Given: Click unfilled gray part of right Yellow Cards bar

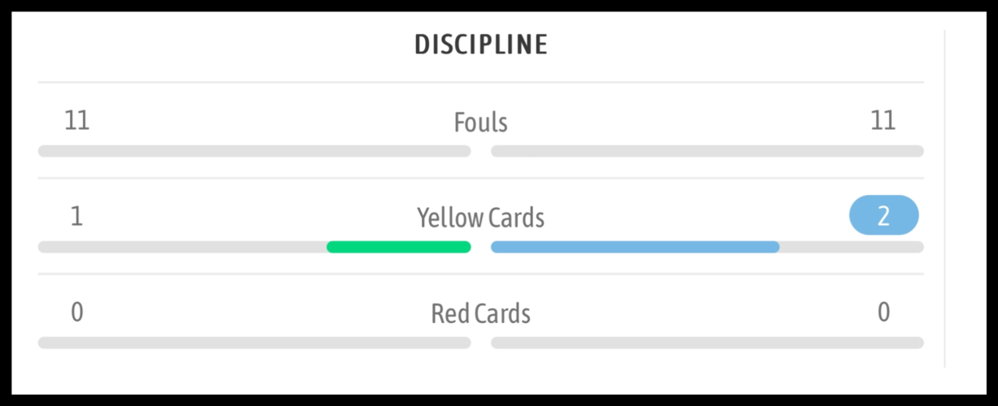Looking at the screenshot, I should 852,247.
